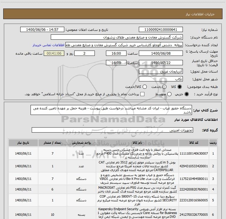Screen dimensions: 226x219
Task: Click the تاریخ نیاز column header
Action: click(23, 143)
